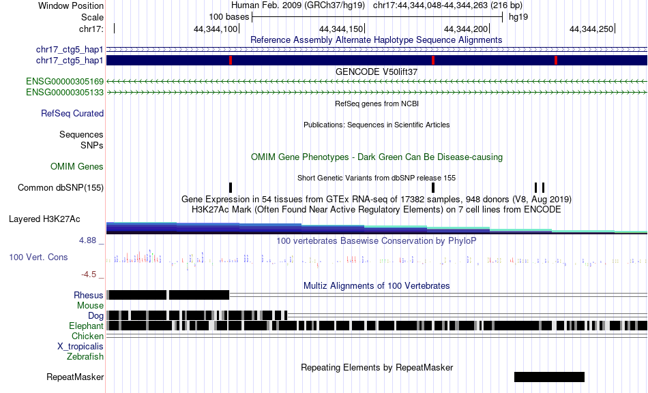
Task: Click the rightmost red mismatch mark on the haplotype bar
Action: [x=556, y=60]
